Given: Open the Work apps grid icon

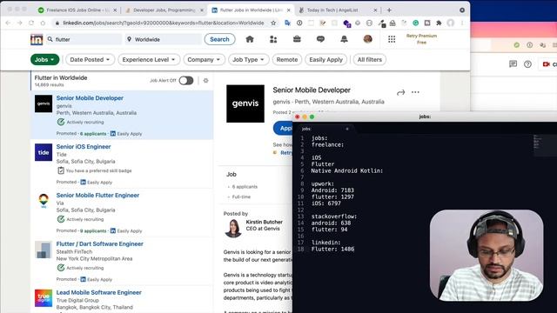Looking at the screenshot, I should (x=392, y=39).
